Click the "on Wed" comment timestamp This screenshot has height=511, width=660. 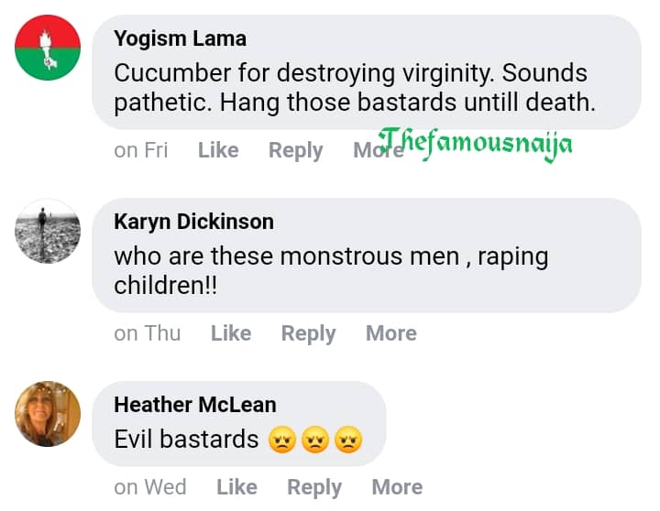pos(150,487)
